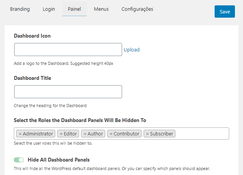This screenshot has height=175, width=243.
Task: Remove the Subscriber role tag
Action: (x=147, y=134)
